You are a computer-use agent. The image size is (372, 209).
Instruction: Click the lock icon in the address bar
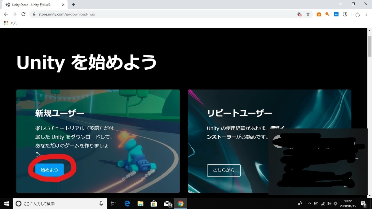tap(34, 14)
